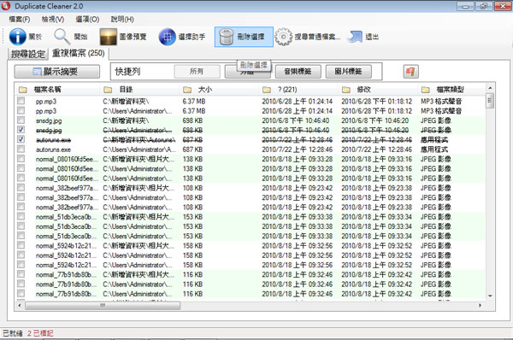Click 應用程式 type in struck-through autoruns.exe row
The height and width of the screenshot is (340, 513).
coord(434,140)
